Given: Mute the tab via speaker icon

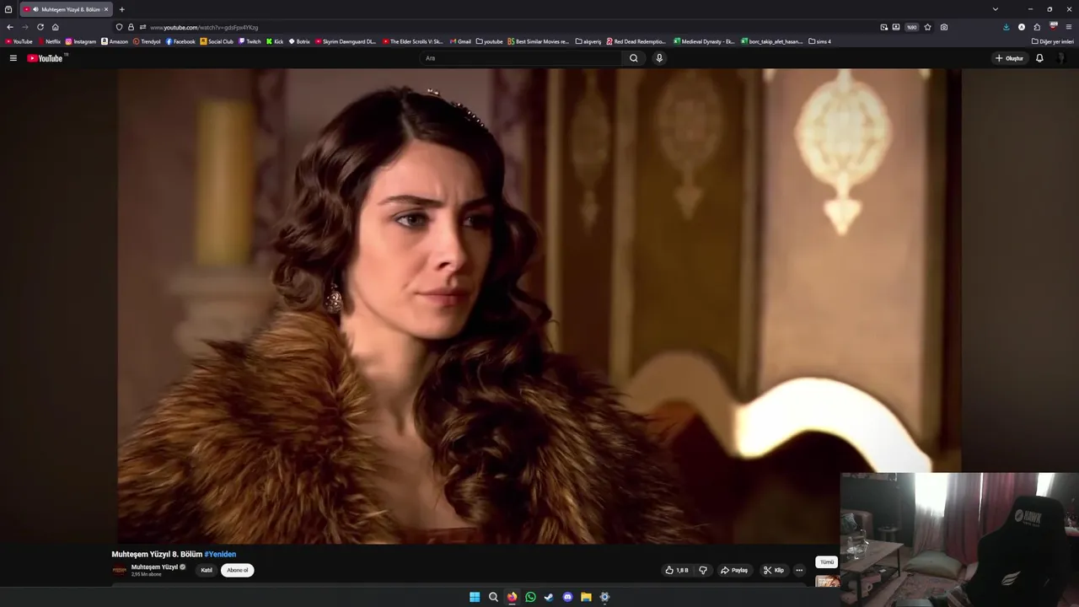Looking at the screenshot, I should click(x=35, y=9).
